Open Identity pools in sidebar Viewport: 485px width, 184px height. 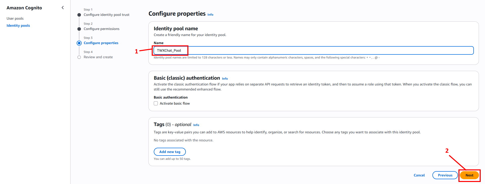18,25
